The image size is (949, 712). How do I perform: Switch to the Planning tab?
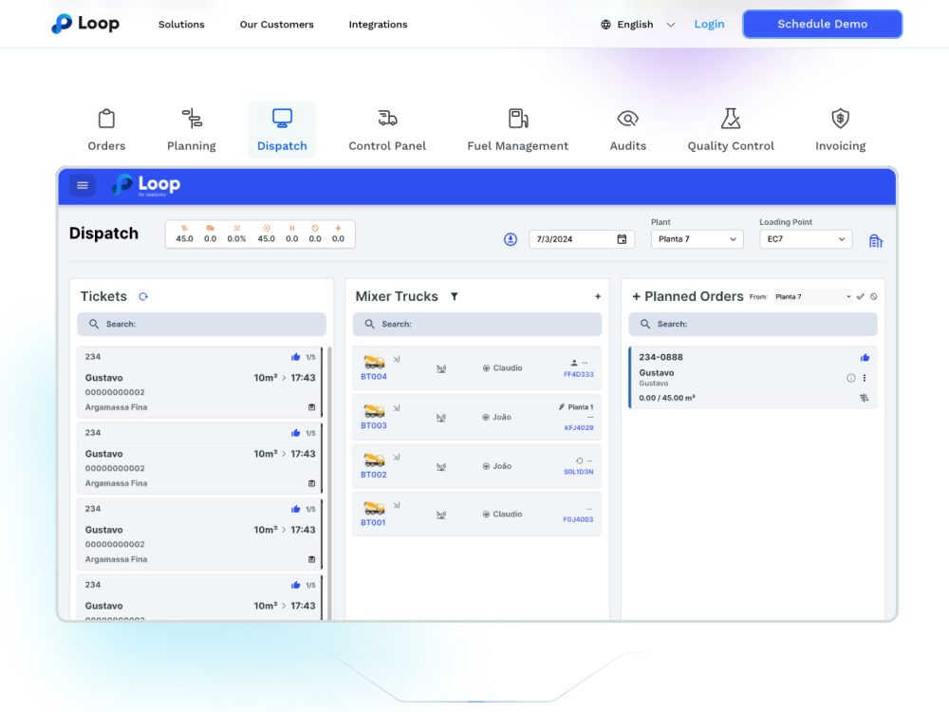click(192, 130)
